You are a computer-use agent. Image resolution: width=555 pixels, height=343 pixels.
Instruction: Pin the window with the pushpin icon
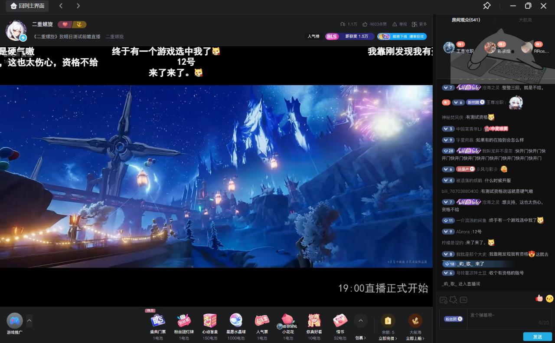[x=487, y=6]
